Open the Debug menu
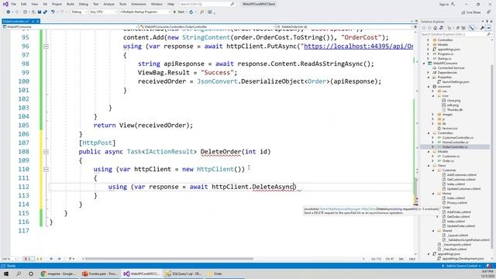The height and width of the screenshot is (279, 496). [84, 4]
